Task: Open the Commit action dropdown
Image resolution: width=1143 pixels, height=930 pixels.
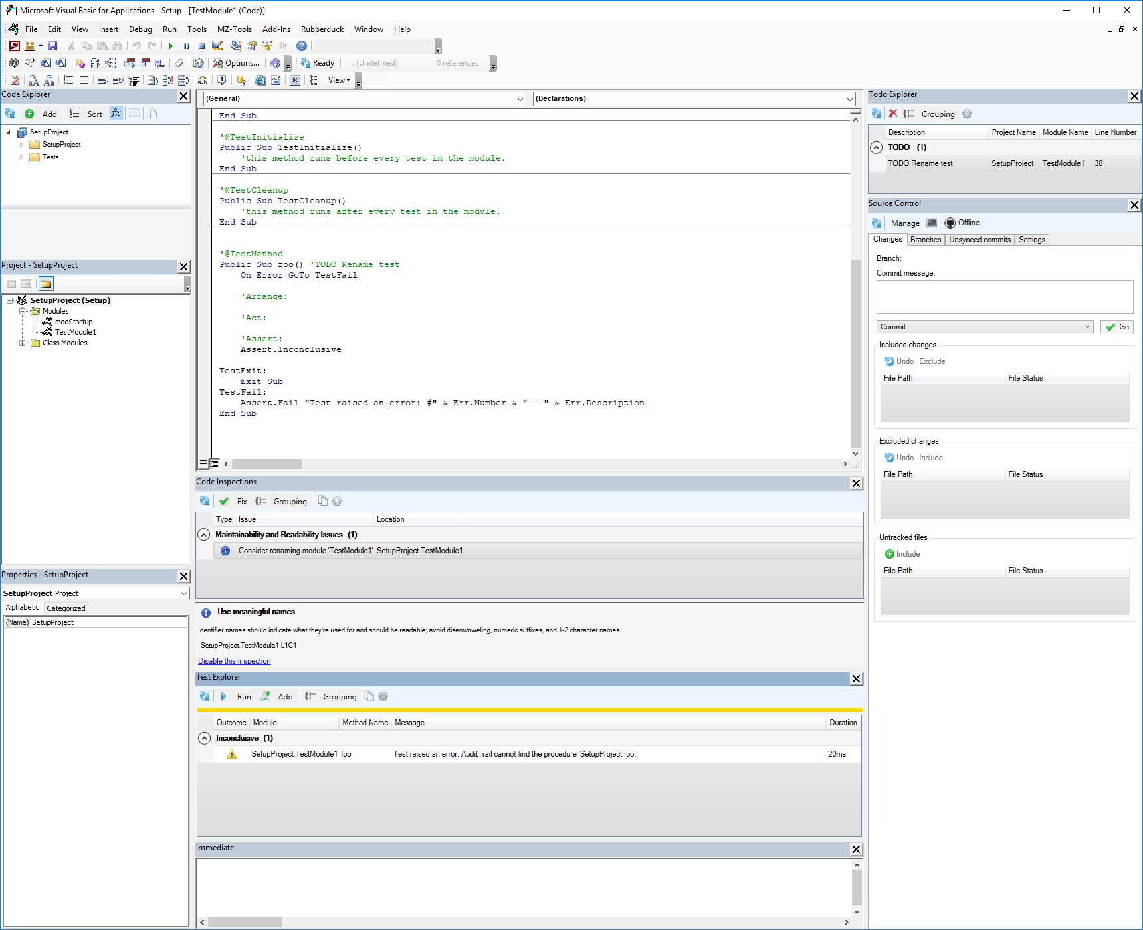Action: pyautogui.click(x=985, y=327)
